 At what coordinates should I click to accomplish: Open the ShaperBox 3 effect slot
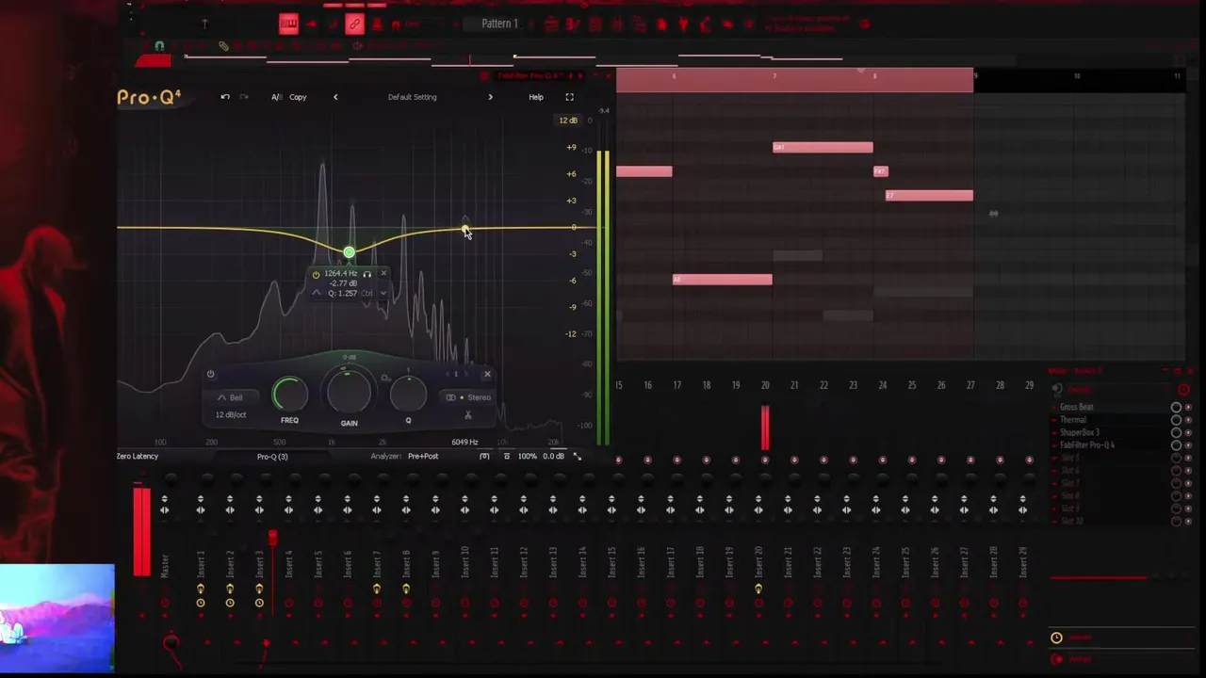1080,432
